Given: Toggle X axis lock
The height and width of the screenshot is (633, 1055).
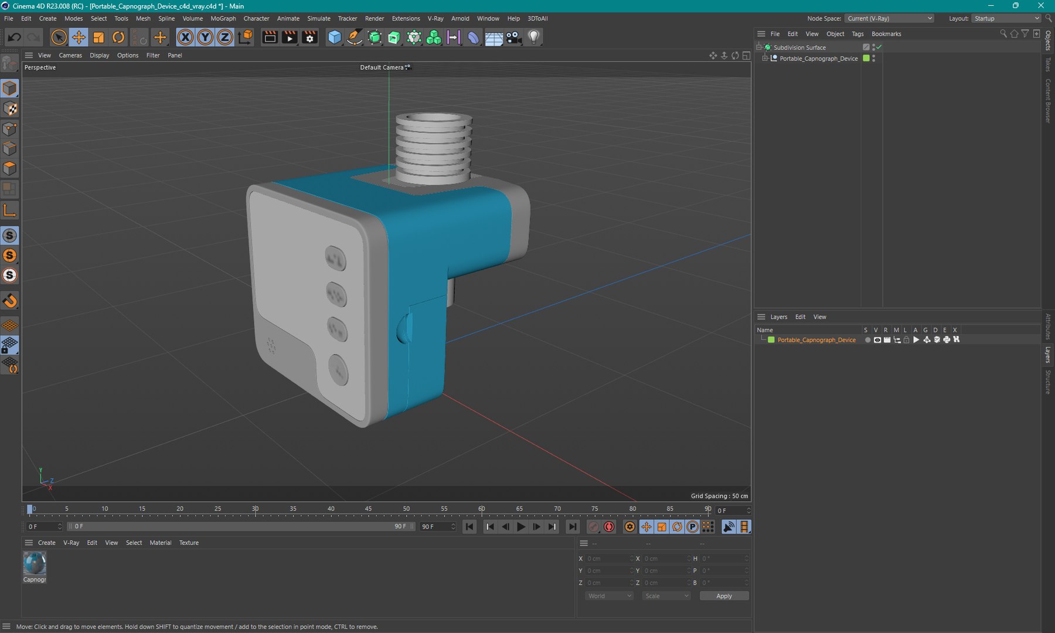Looking at the screenshot, I should pos(185,38).
